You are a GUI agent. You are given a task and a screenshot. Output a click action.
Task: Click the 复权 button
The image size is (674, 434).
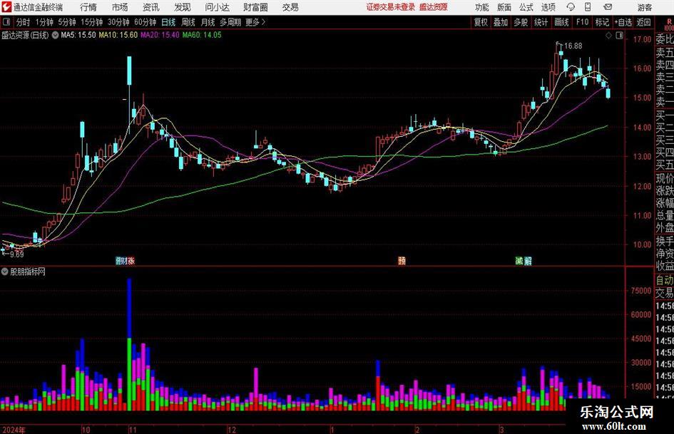click(x=481, y=22)
